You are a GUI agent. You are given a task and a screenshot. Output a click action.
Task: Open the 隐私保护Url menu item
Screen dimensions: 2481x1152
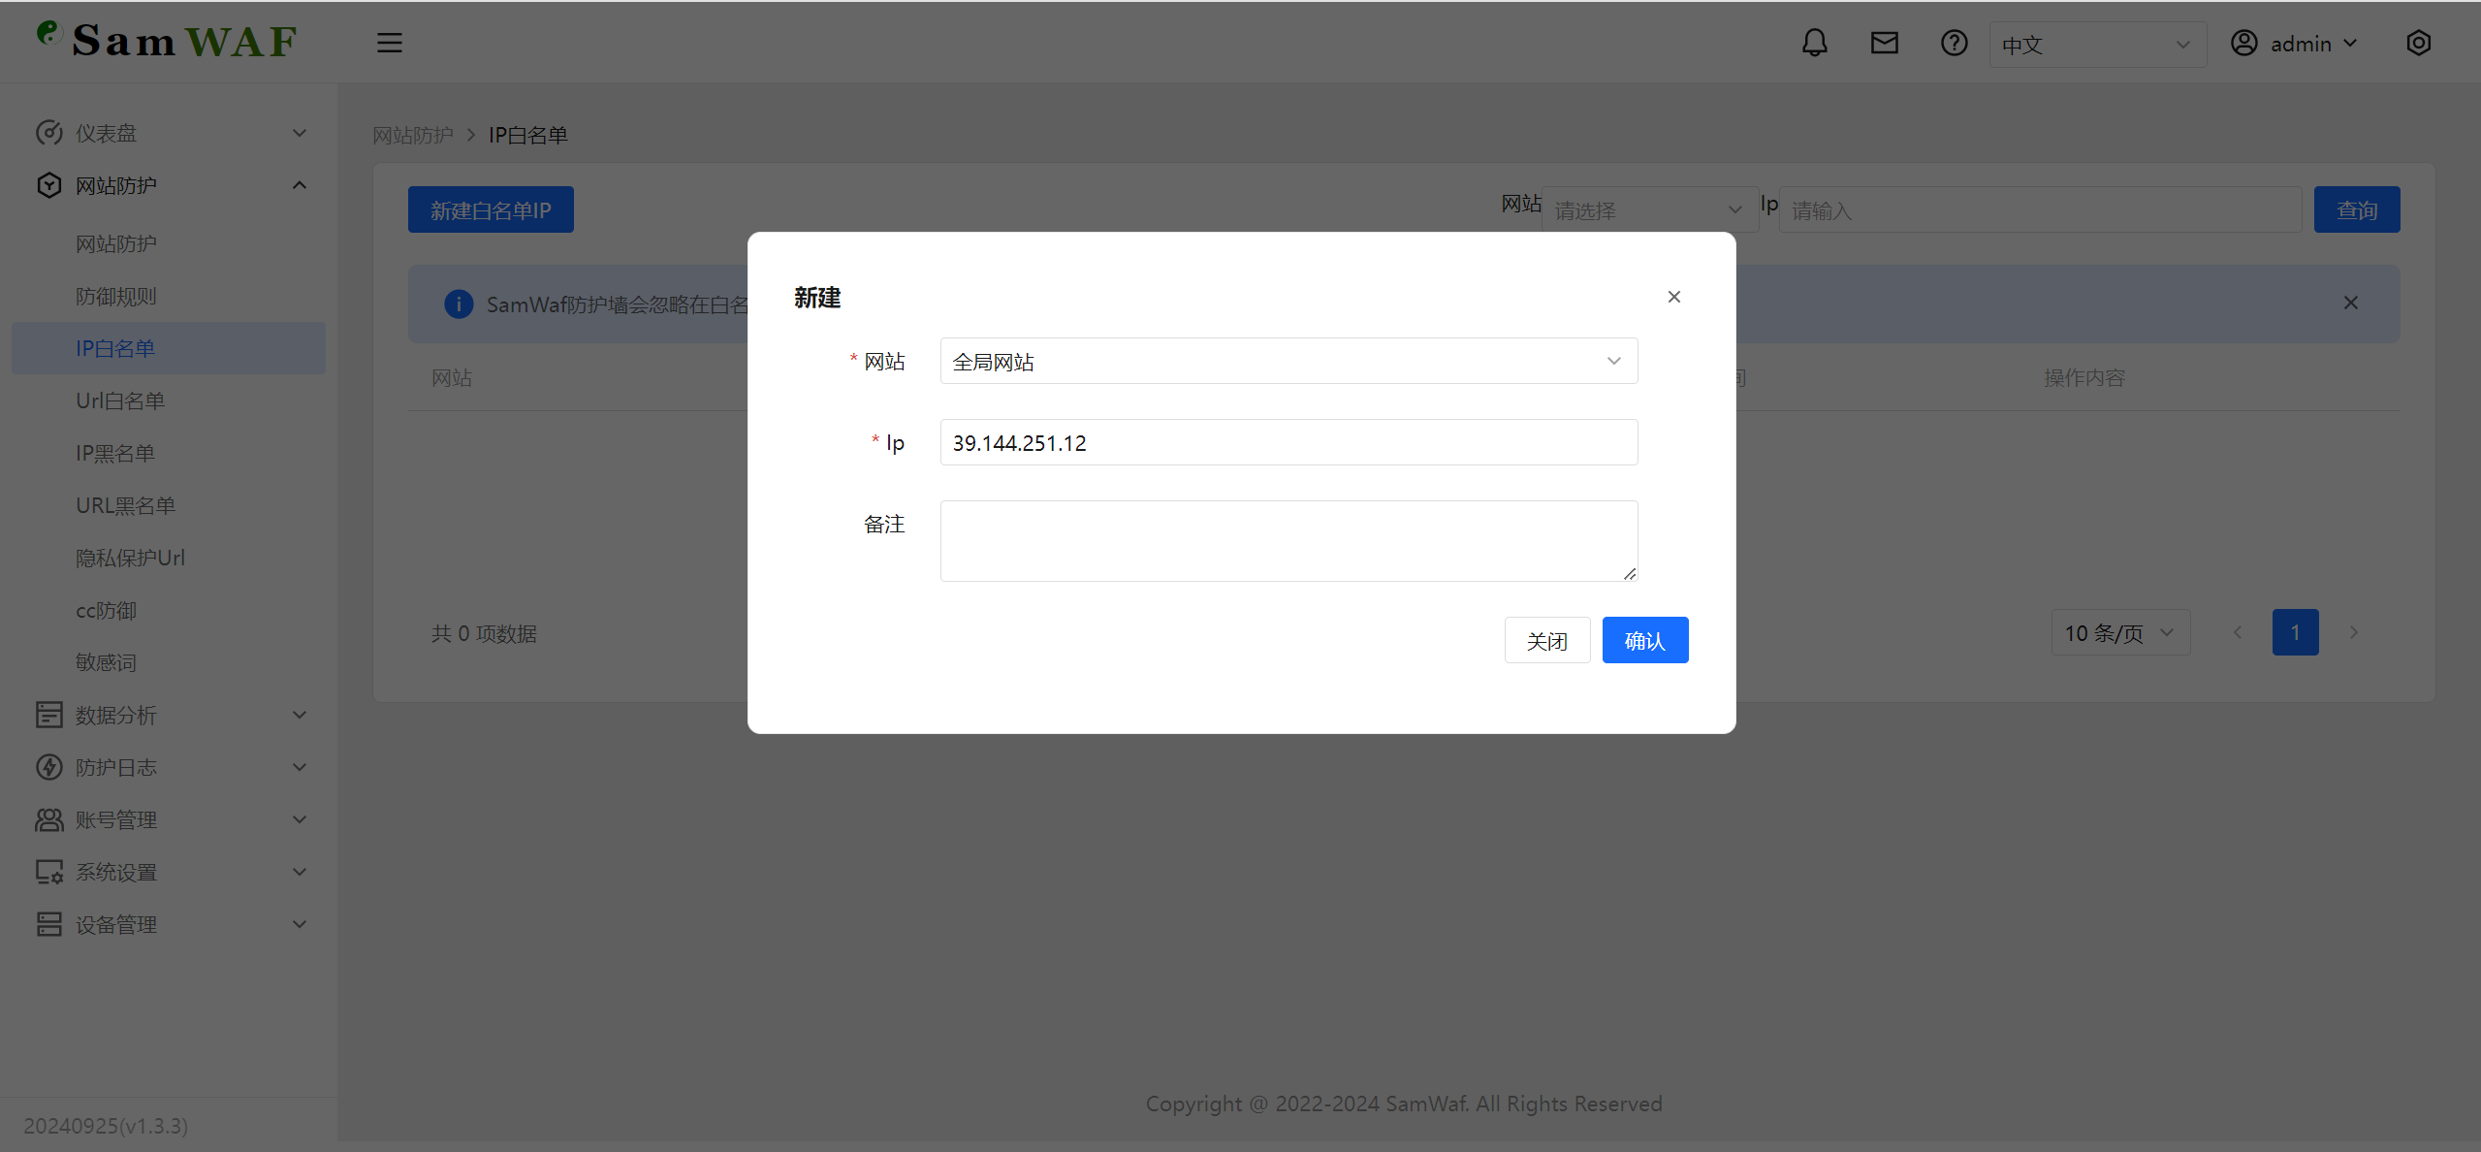[x=169, y=558]
